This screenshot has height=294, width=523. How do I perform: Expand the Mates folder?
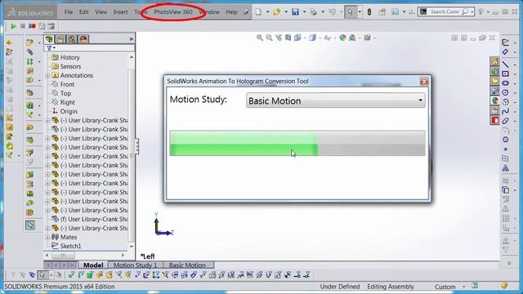click(x=47, y=238)
